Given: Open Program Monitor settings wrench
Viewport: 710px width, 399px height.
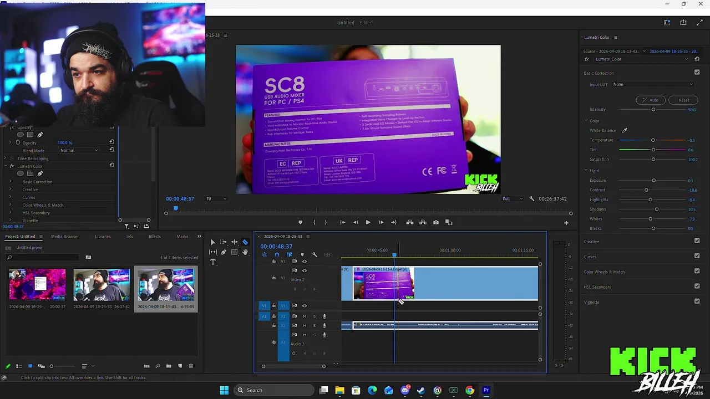Looking at the screenshot, I should pos(531,198).
